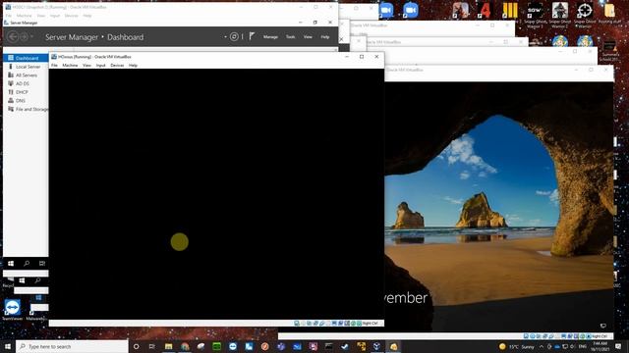
Task: Click Right Ctrl host key indicator in front VM
Action: [x=370, y=323]
